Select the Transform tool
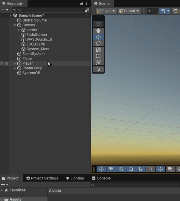The width and height of the screenshot is (180, 201). coord(98,62)
